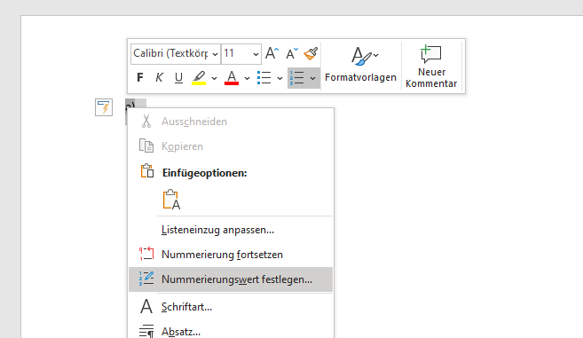Screen dimensions: 583x338
Task: Open the Calibri font name dropdown
Action: point(176,54)
